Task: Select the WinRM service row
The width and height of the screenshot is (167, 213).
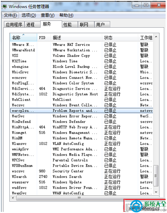Action: tap(82, 138)
